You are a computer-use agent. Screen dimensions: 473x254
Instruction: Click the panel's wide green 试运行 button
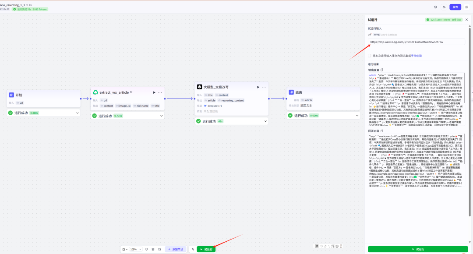point(418,249)
